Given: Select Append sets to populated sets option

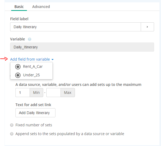Looking at the screenshot, I should pyautogui.click(x=12, y=134).
